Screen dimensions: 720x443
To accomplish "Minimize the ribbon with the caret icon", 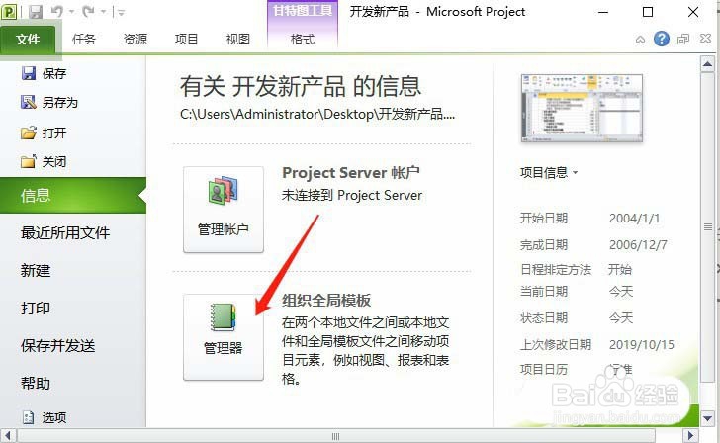I will [x=640, y=40].
